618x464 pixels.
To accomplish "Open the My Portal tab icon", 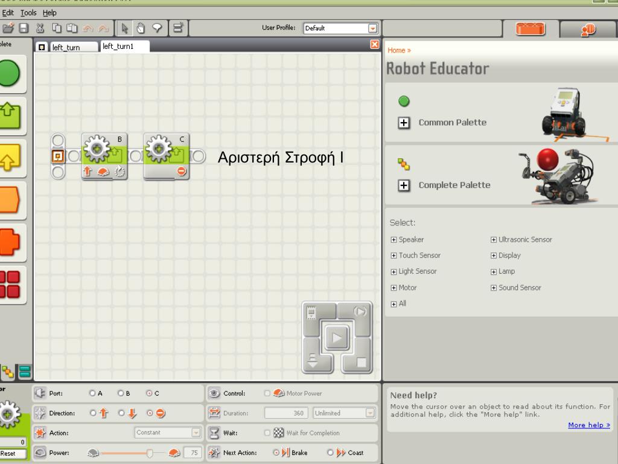I will coord(588,30).
